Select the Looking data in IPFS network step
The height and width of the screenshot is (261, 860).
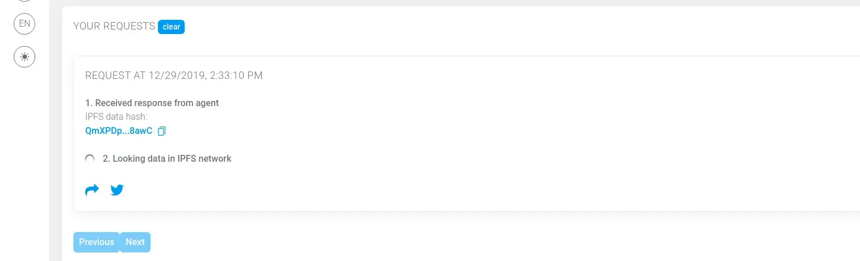click(x=167, y=159)
